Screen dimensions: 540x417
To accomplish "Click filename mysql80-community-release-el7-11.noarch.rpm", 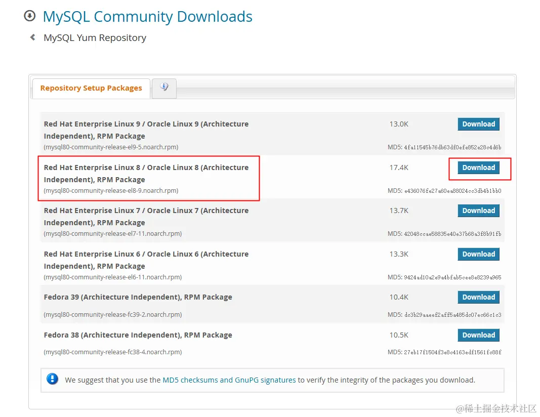I will click(113, 233).
